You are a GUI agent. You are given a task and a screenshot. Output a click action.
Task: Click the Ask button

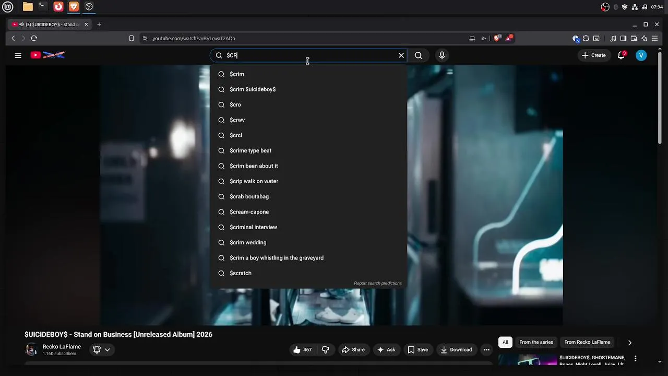pos(387,350)
